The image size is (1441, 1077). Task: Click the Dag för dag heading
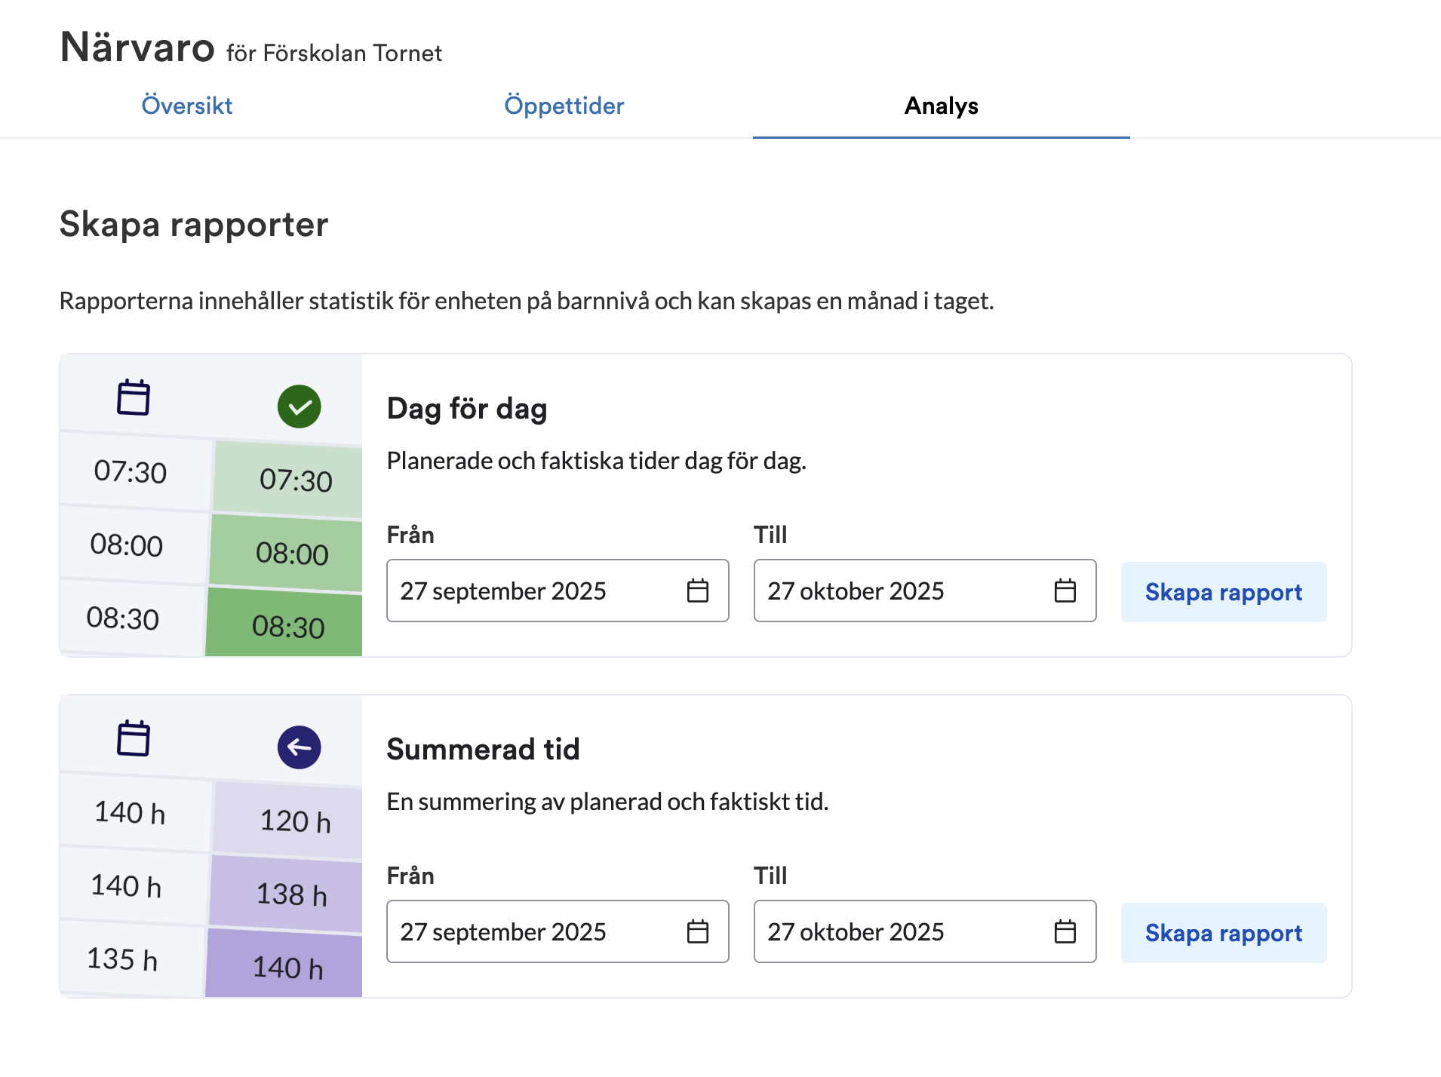pyautogui.click(x=467, y=409)
